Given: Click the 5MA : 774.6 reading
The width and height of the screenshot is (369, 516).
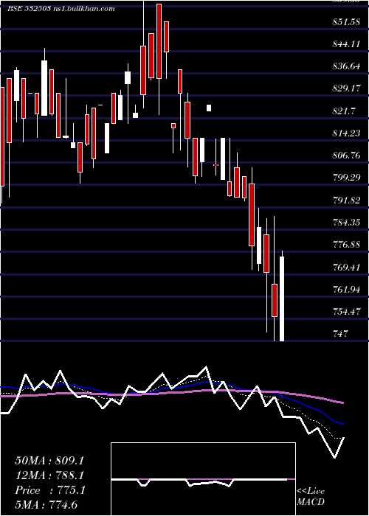Looking at the screenshot, I should point(46,505).
